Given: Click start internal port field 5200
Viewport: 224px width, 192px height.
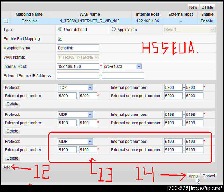Looking at the screenshot, I should pos(173,87).
